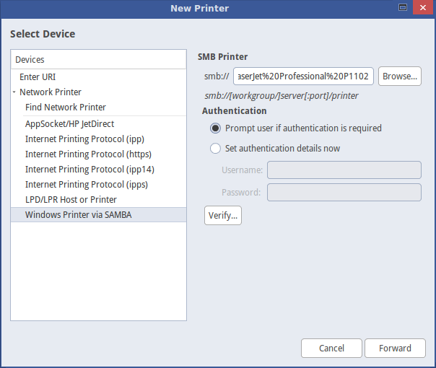Click the Forward button

tap(395, 349)
